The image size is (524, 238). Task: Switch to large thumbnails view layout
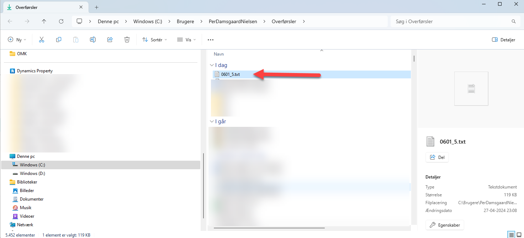[x=519, y=235]
